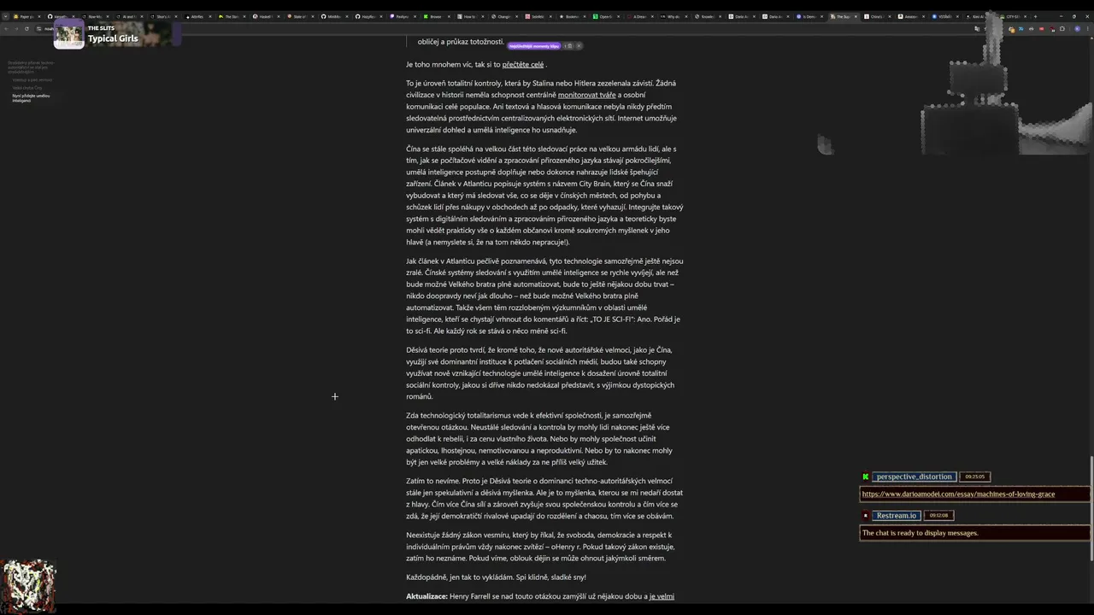Open the darioamodei.com essay link in chat

[958, 494]
